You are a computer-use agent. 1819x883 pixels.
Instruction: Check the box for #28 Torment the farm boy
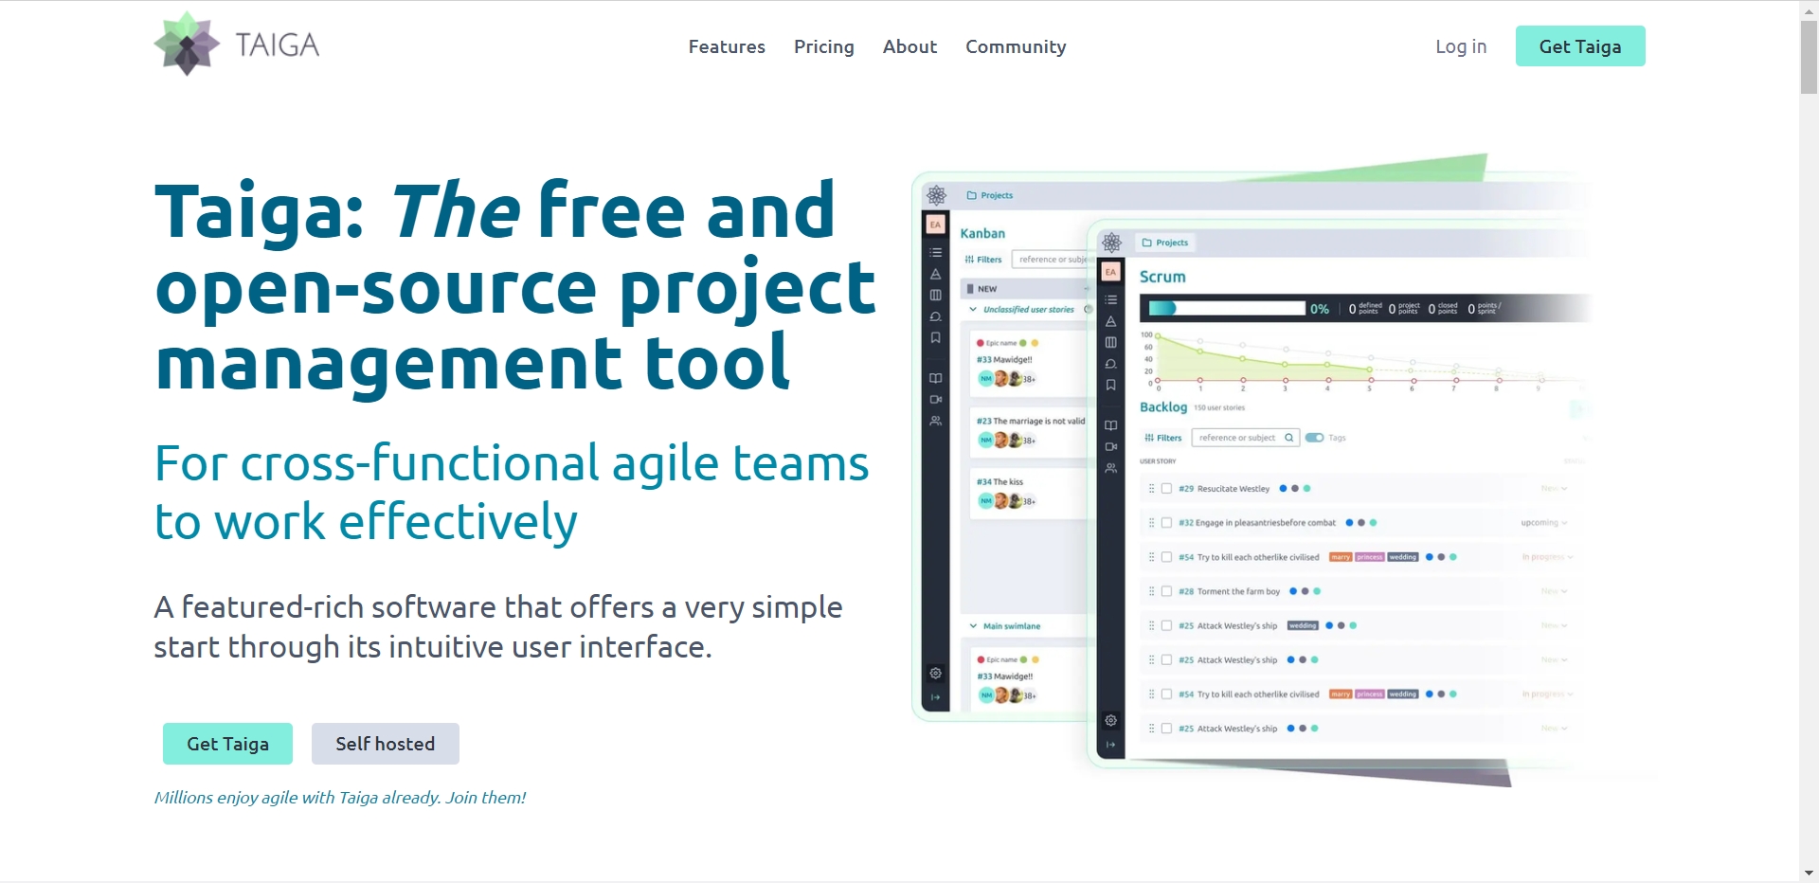pos(1166,591)
